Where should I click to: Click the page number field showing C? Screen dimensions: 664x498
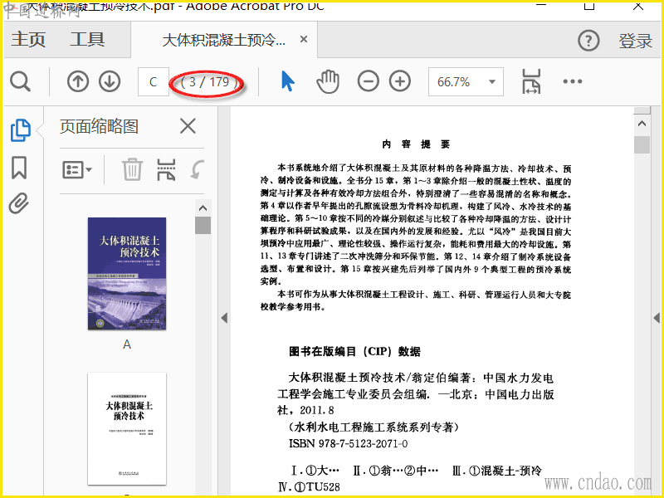click(x=154, y=81)
